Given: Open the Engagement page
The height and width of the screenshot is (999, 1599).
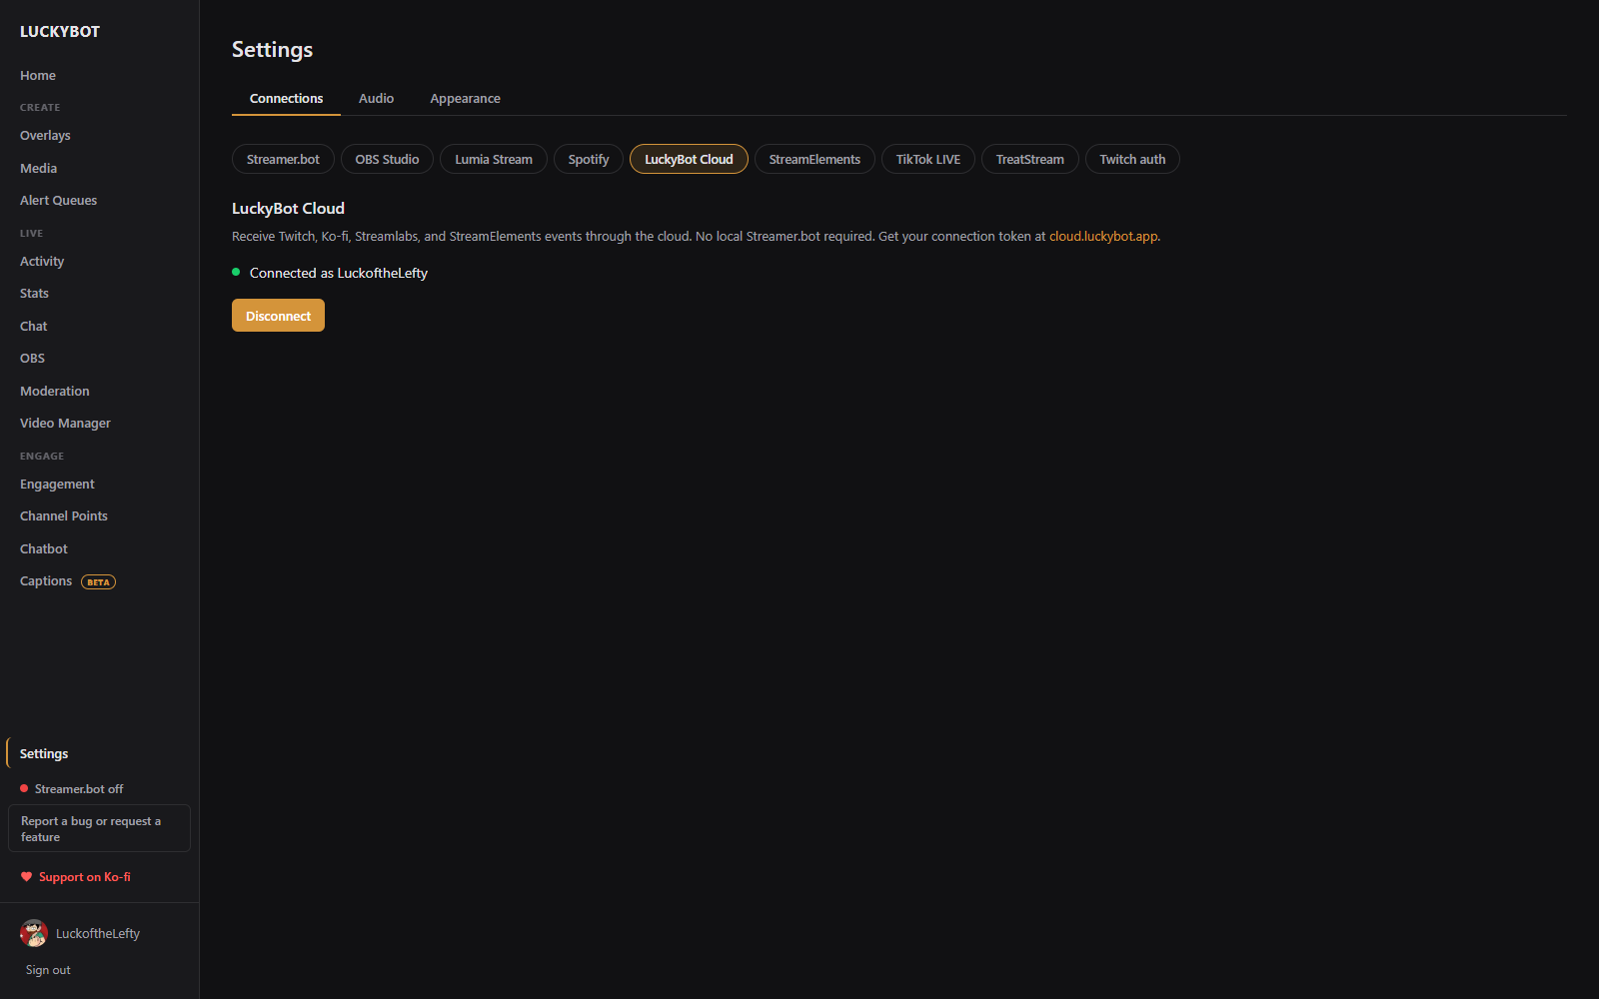Looking at the screenshot, I should [57, 485].
